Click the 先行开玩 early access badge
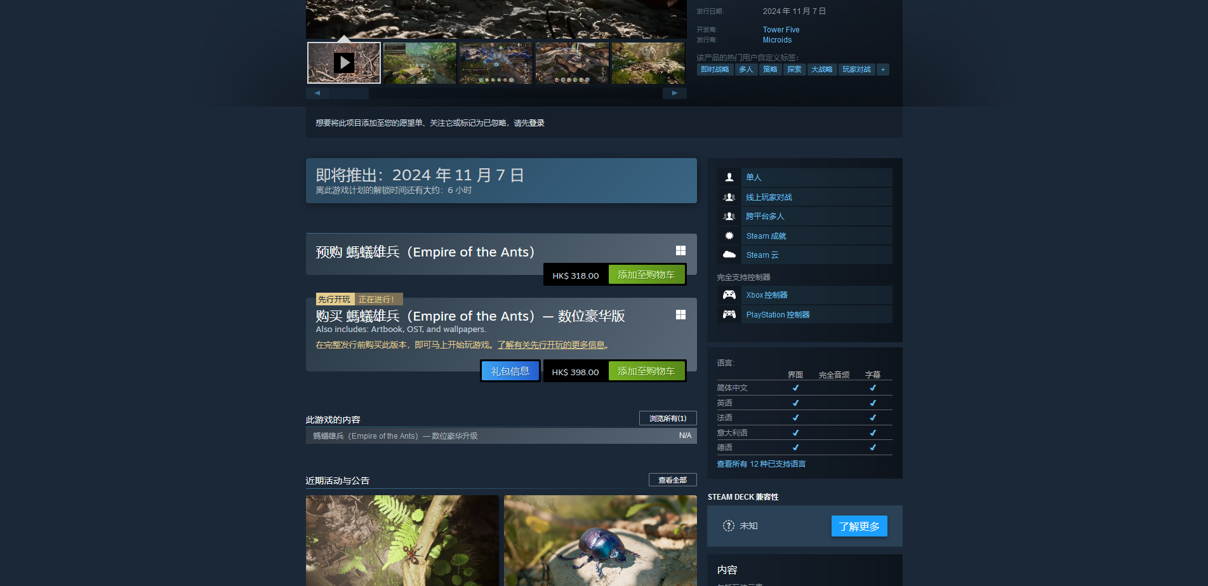Image resolution: width=1208 pixels, height=586 pixels. (334, 300)
